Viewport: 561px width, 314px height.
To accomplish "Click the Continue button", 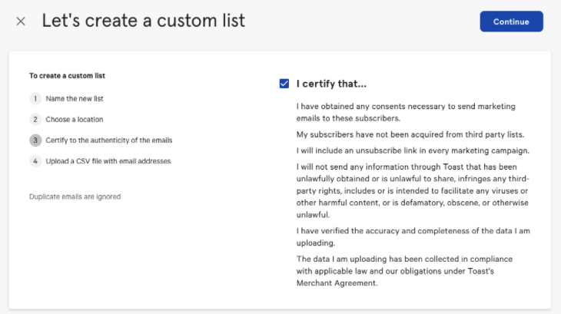I will pyautogui.click(x=511, y=21).
